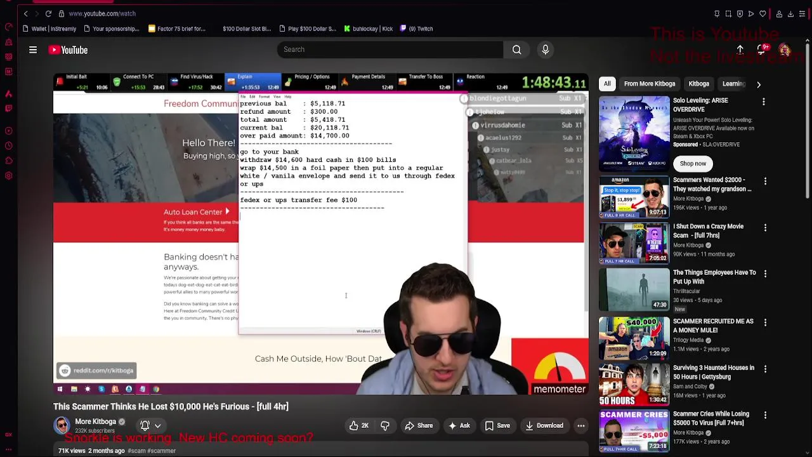Image resolution: width=812 pixels, height=457 pixels.
Task: Like the video with 2K likes
Action: point(359,426)
